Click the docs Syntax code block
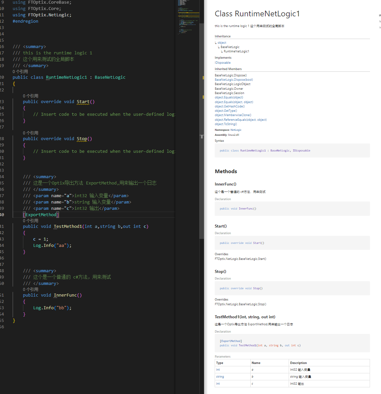381x394 pixels. point(292,150)
